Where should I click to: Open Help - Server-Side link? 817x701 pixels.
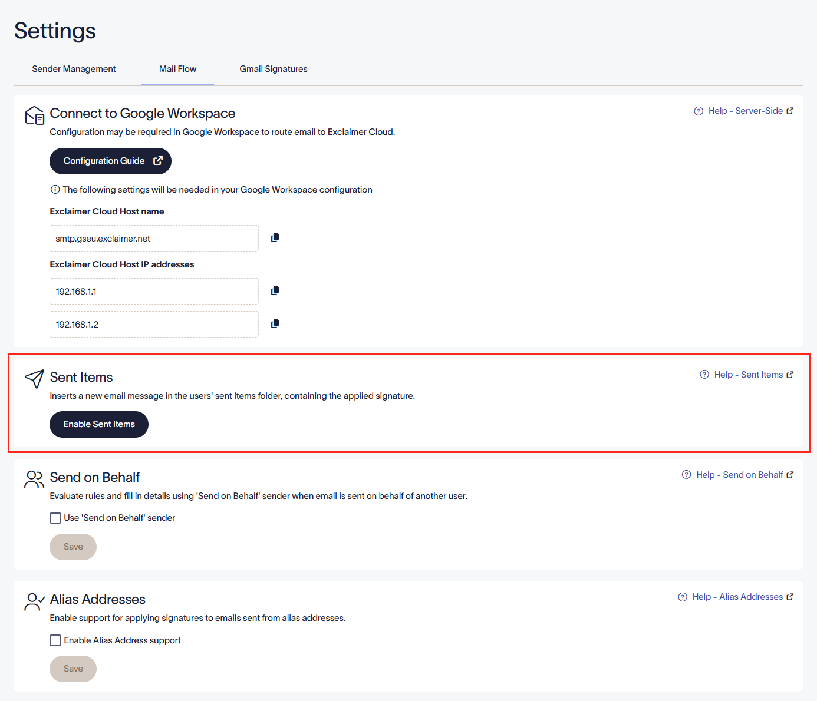coord(745,111)
